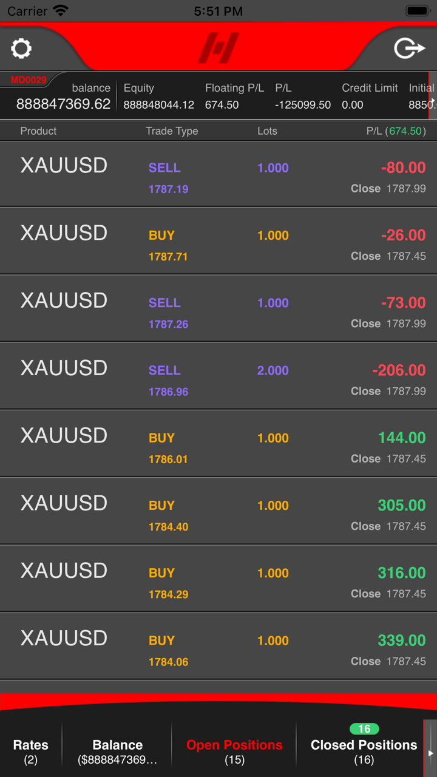Open the BUY position at 1784.40
The width and height of the screenshot is (437, 777).
point(218,512)
